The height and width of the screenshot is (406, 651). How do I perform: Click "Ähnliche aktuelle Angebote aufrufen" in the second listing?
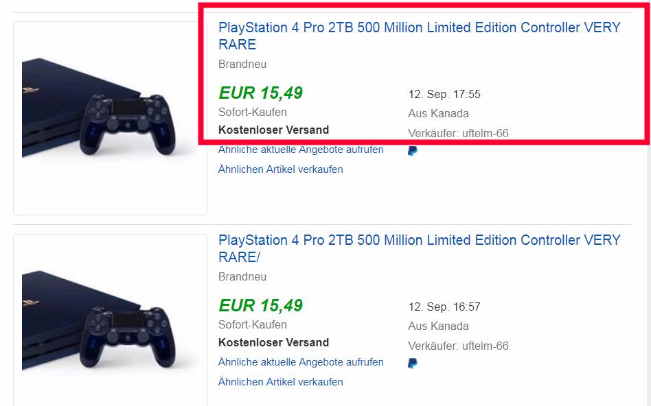301,362
